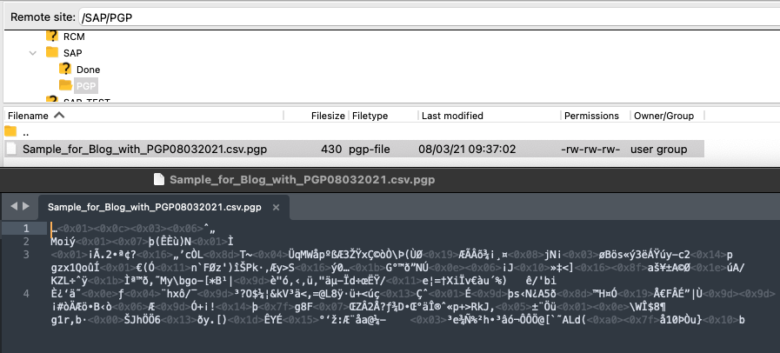
Task: Sort the list by Filesize column
Action: 327,116
